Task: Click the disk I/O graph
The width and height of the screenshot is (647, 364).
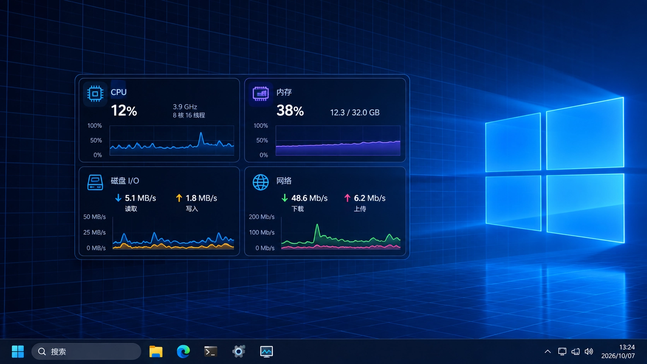Action: pyautogui.click(x=173, y=233)
